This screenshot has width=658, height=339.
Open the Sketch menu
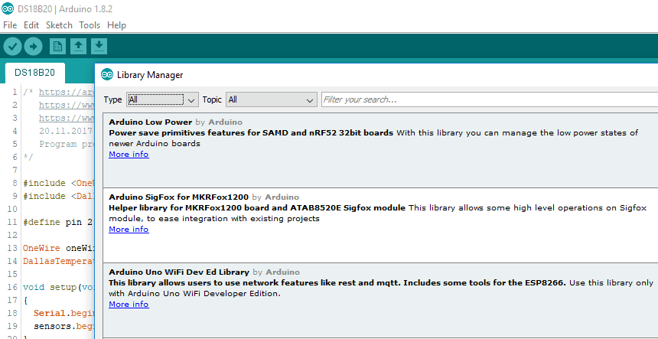click(59, 25)
